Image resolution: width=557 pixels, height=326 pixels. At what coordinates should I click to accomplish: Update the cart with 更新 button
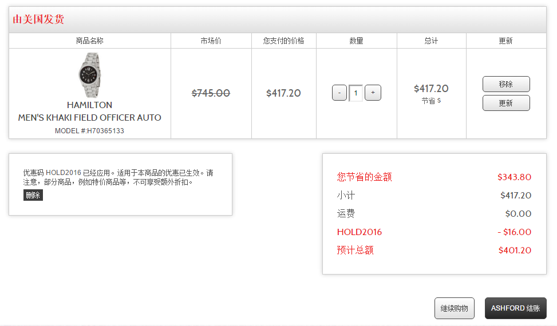[506, 103]
